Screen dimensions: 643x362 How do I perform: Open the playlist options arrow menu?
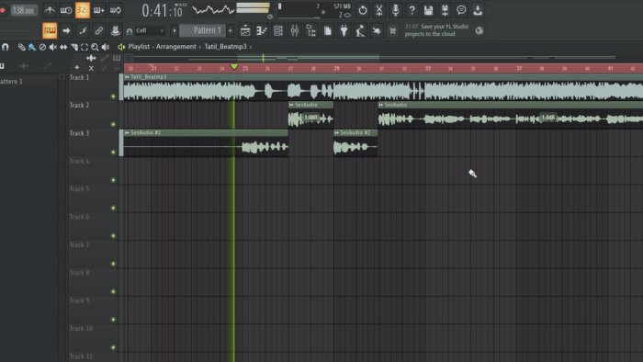121,47
